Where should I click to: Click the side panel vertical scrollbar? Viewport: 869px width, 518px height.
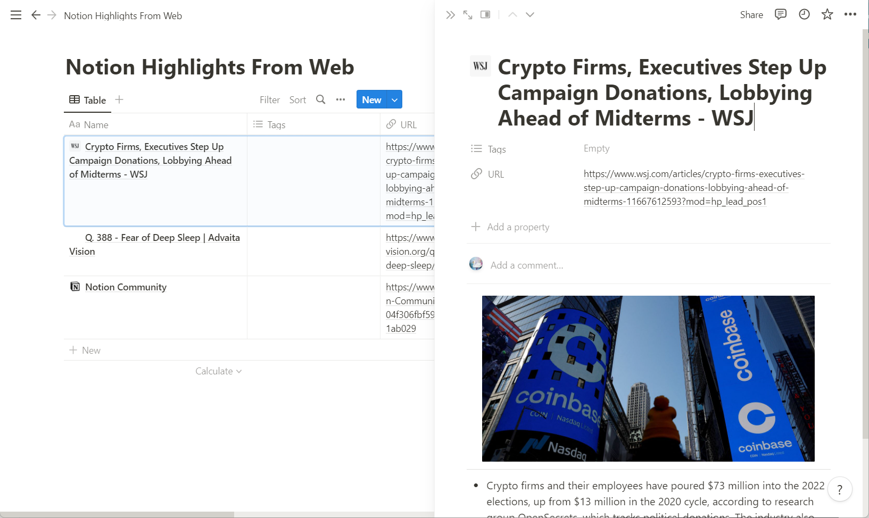(x=865, y=234)
